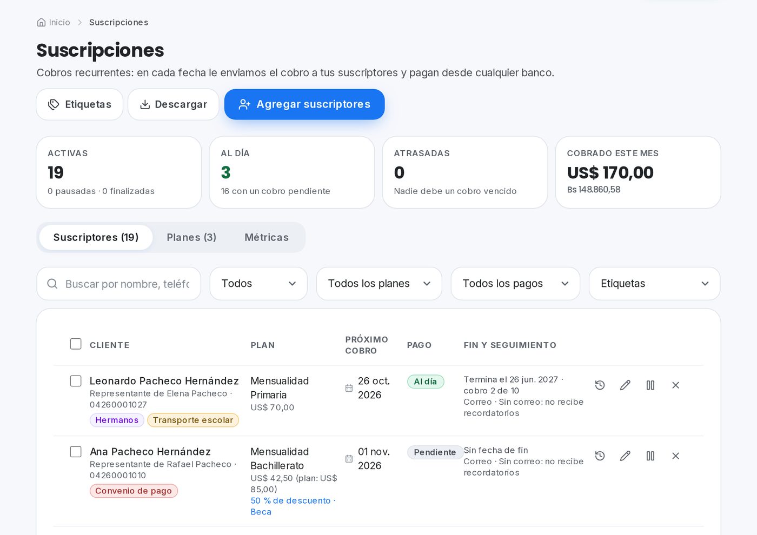Click the home icon in breadcrumb

click(x=41, y=22)
